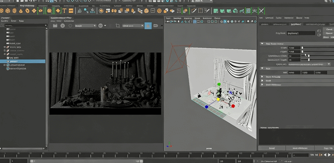Click the pPlane1 name input field
Screen dimensions: 334x163
coord(301,33)
